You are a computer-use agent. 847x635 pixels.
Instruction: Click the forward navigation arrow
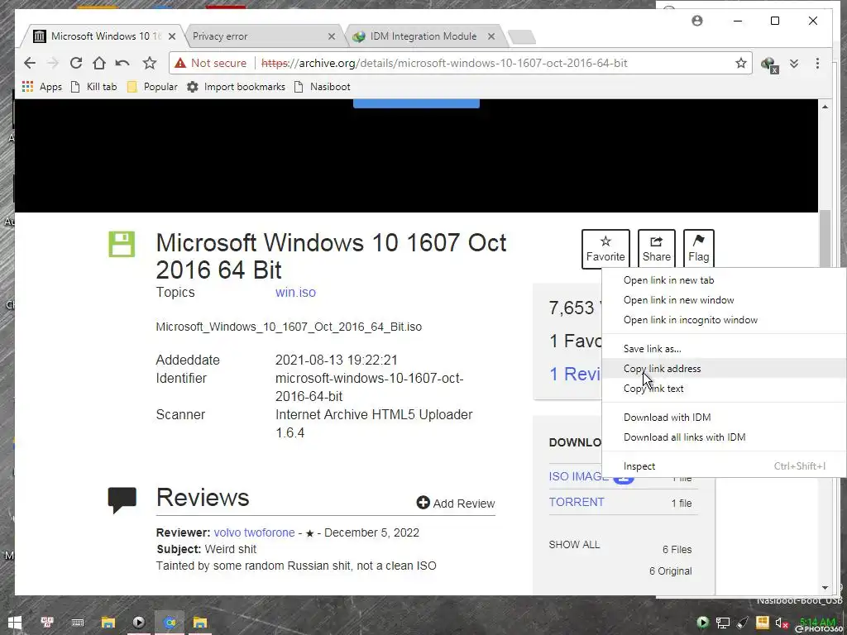(52, 63)
